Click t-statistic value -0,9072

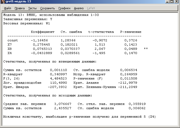(100, 40)
